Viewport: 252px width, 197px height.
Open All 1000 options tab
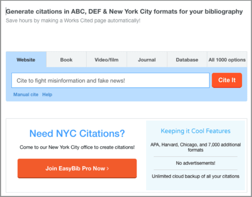tap(227, 60)
